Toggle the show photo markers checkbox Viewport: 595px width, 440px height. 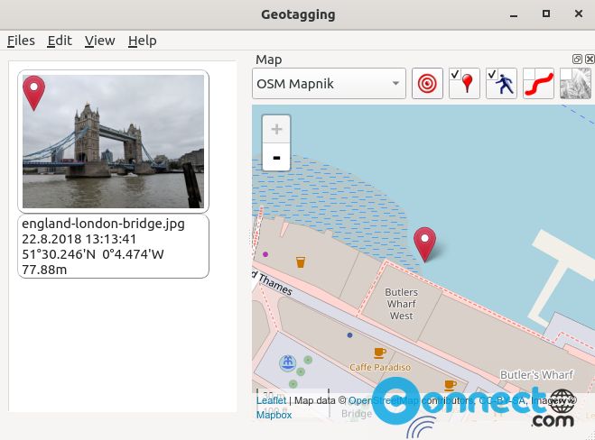464,83
